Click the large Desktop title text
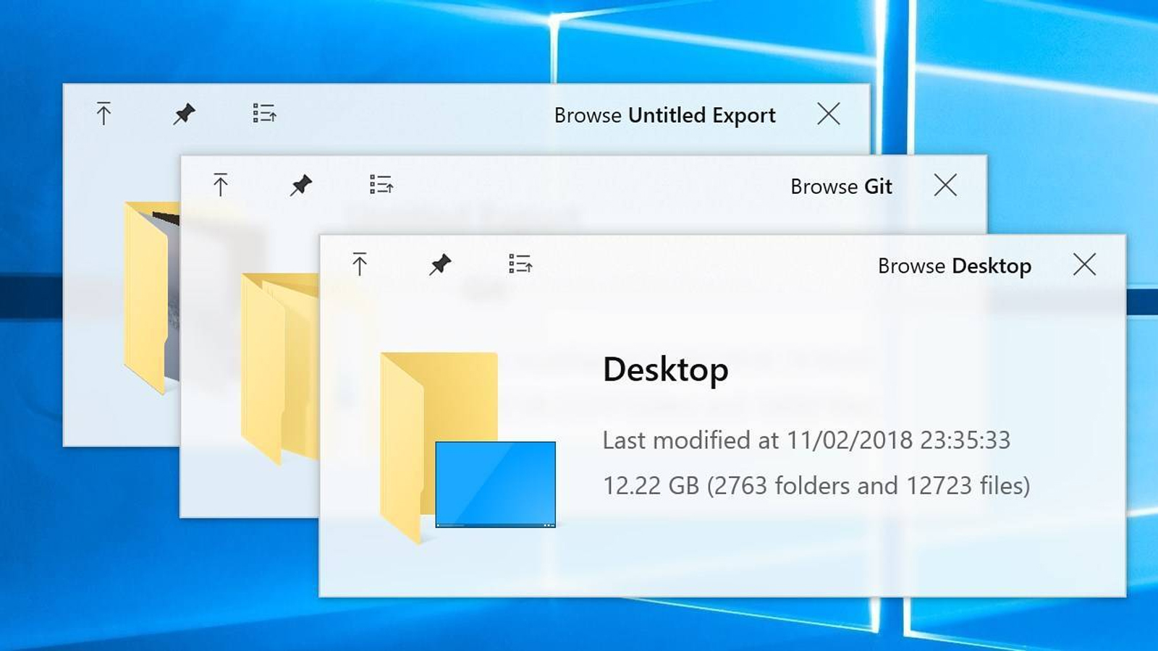The height and width of the screenshot is (651, 1158). [x=665, y=370]
